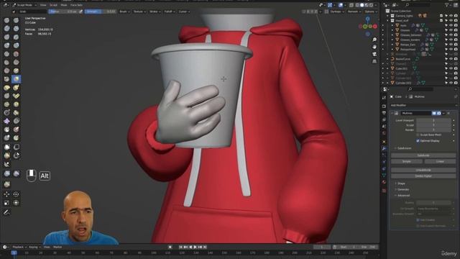Select the Box Mask tool icon
Viewport: 460px width, 259px height.
pyautogui.click(x=6, y=147)
